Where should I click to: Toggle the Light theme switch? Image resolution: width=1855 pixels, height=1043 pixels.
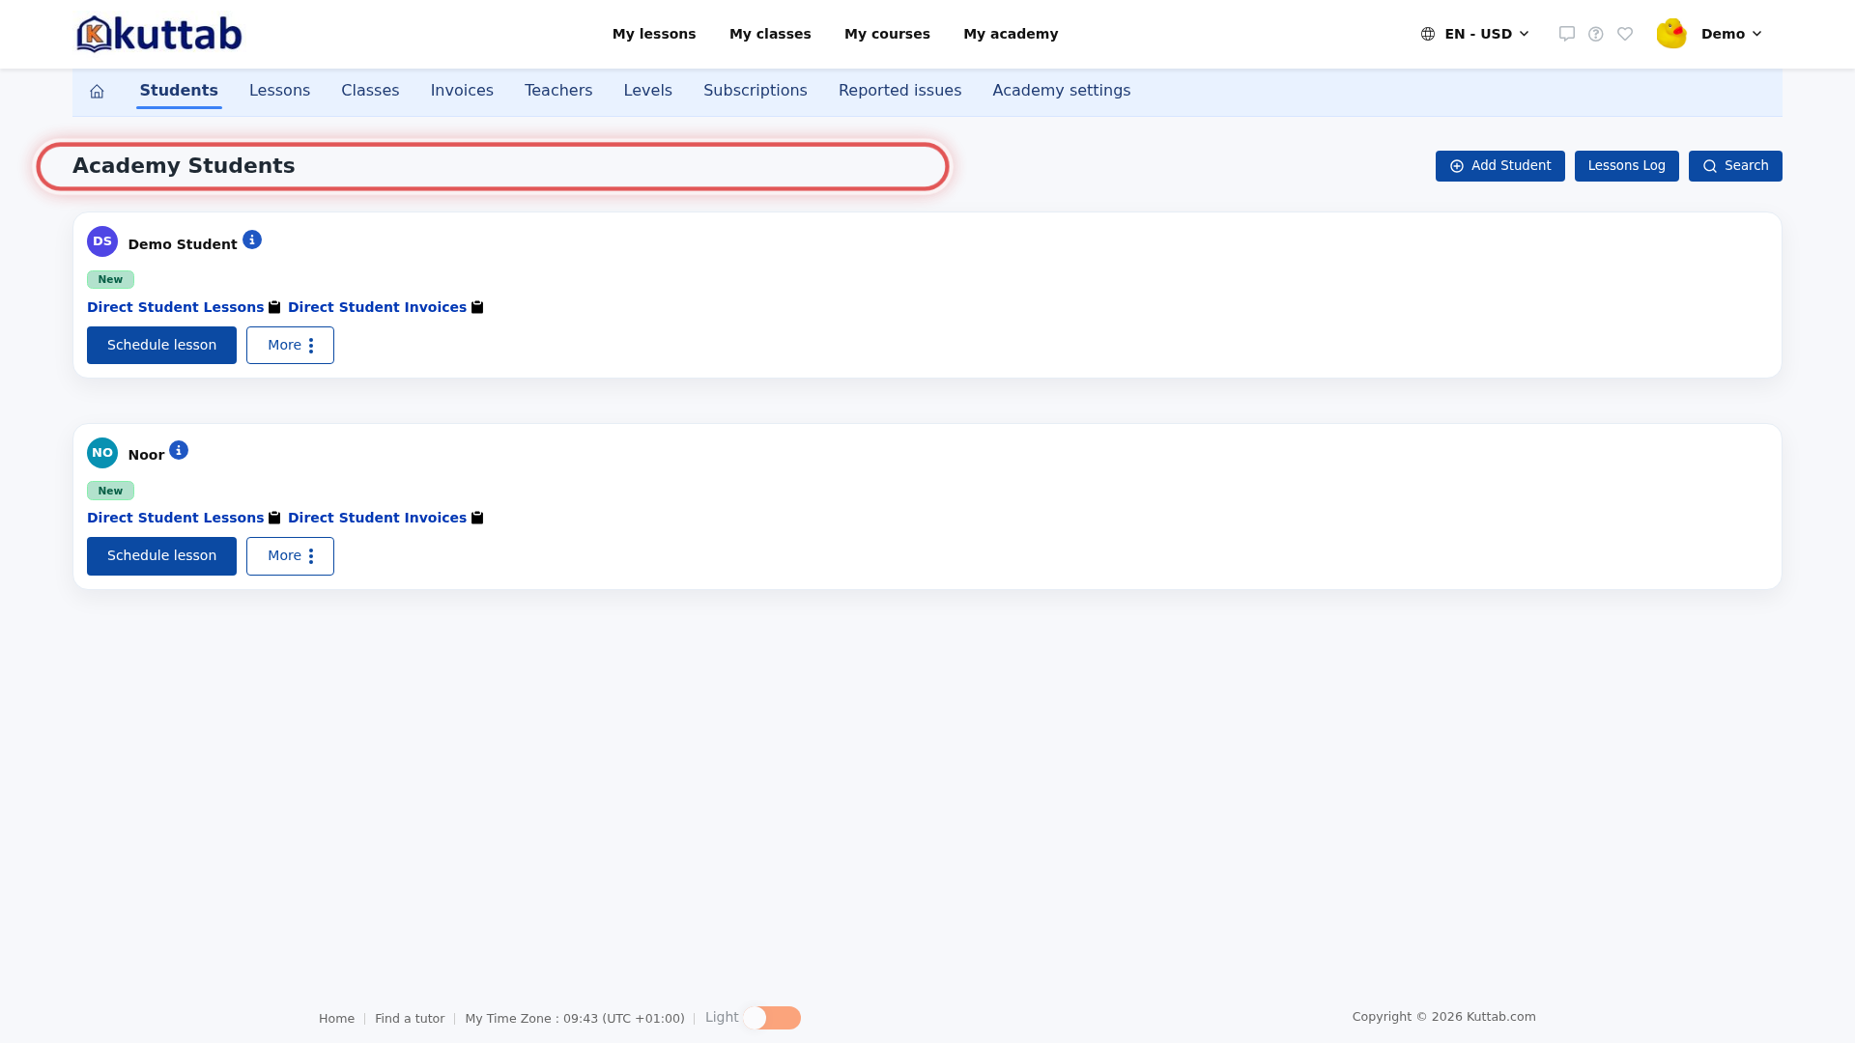tap(772, 1018)
